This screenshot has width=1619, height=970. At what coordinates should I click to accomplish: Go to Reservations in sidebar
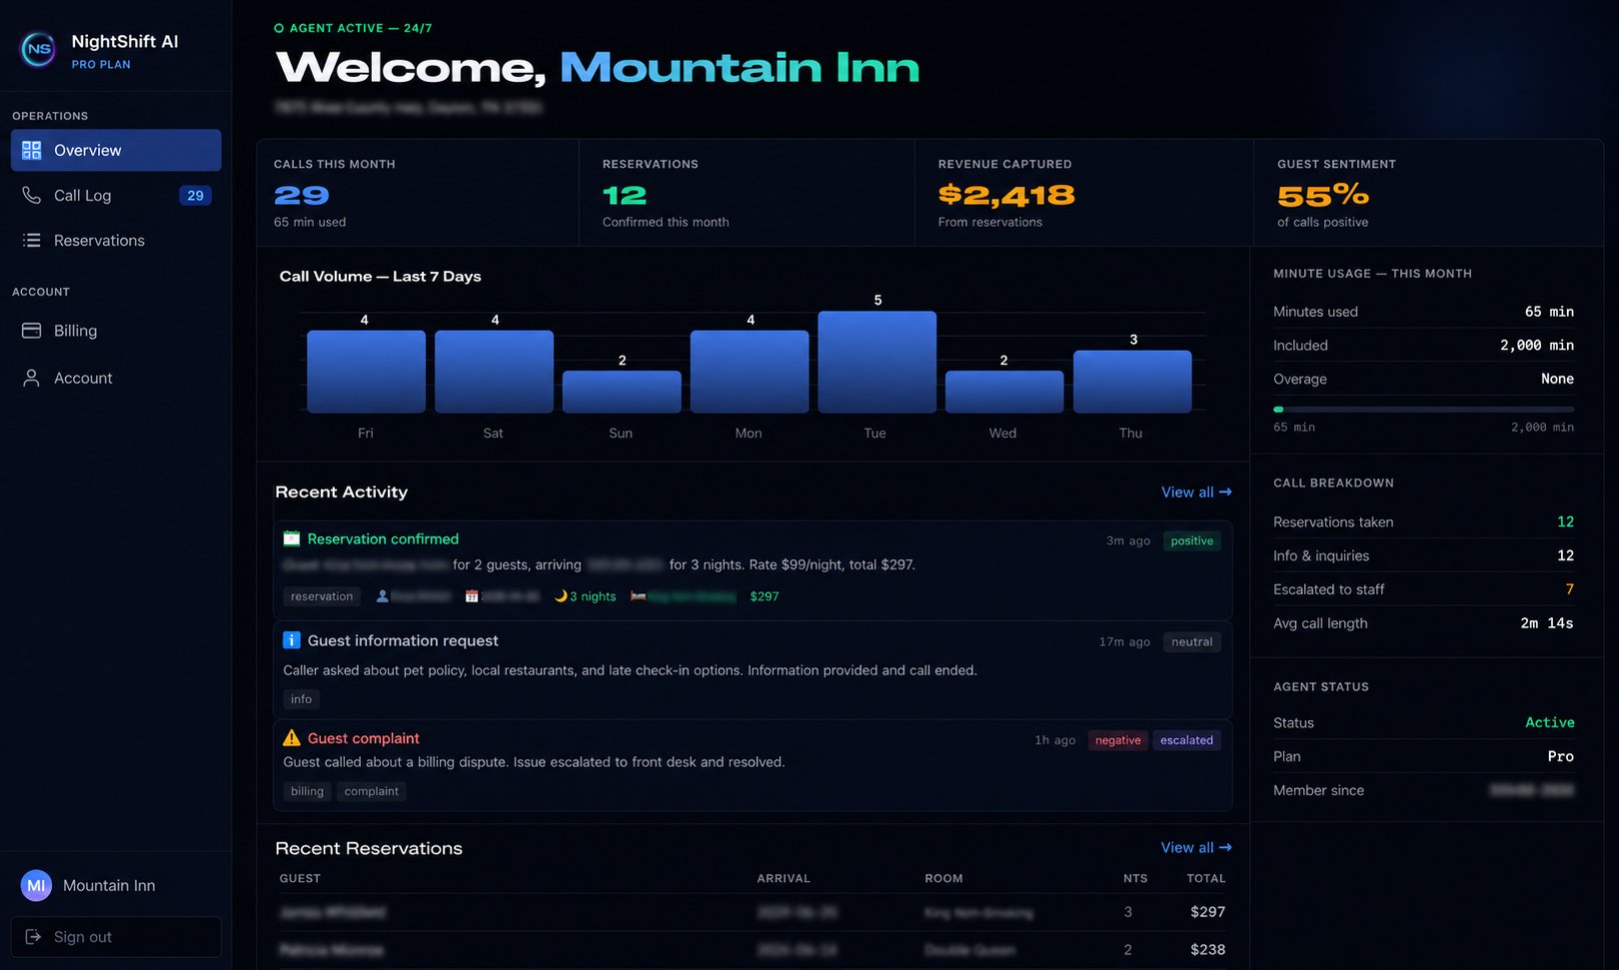coord(116,240)
